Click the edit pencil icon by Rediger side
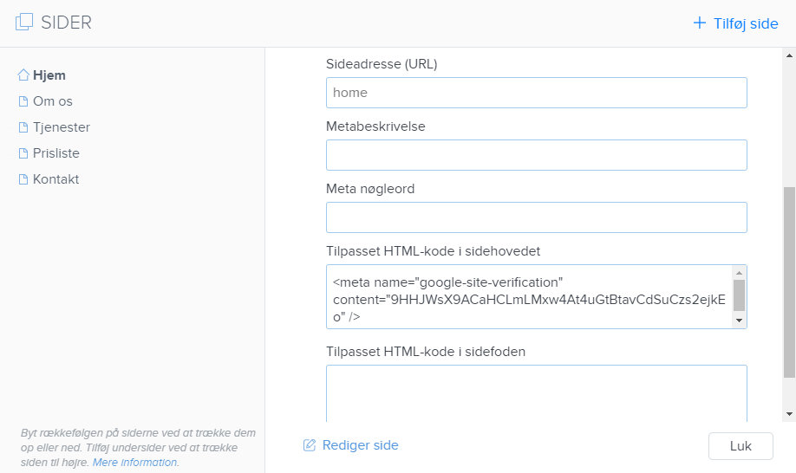796x473 pixels. [x=310, y=445]
